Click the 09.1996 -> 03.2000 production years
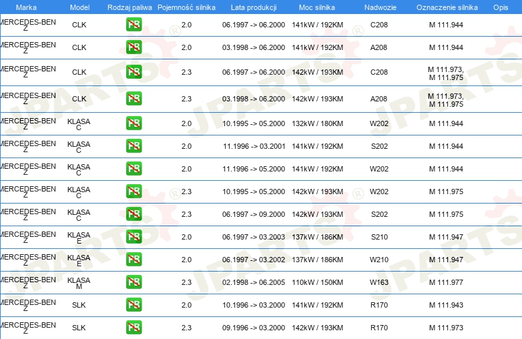 pyautogui.click(x=254, y=328)
